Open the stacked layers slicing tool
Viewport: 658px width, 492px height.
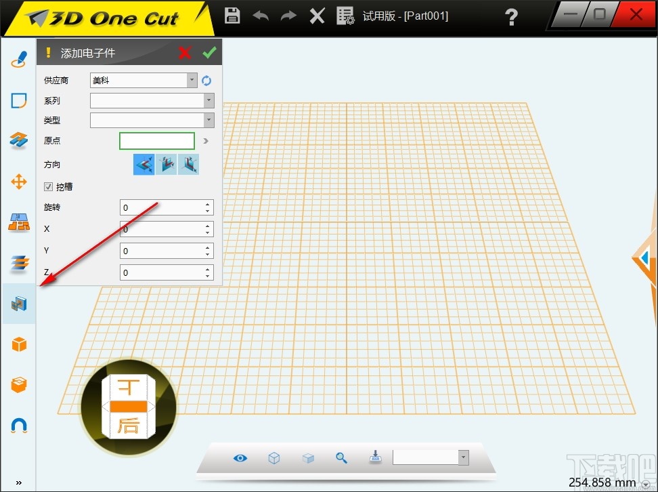[x=19, y=263]
